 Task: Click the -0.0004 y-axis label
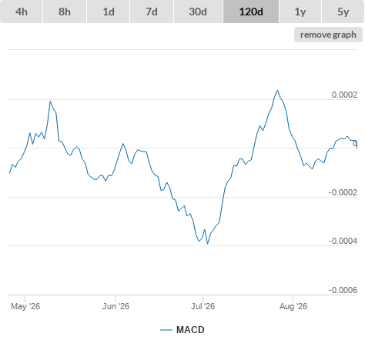(x=343, y=241)
